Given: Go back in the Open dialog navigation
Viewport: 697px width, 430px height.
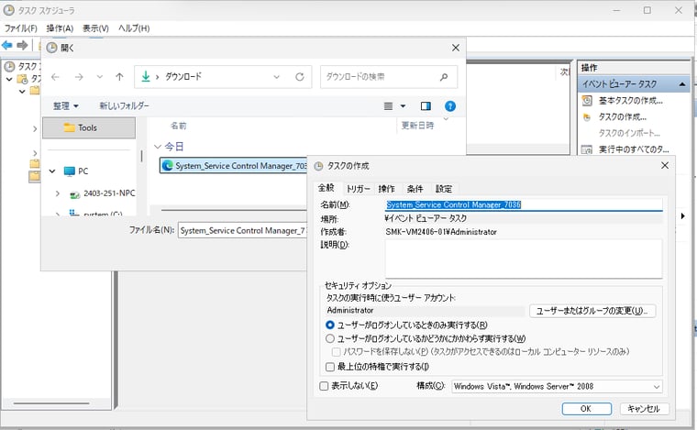Looking at the screenshot, I should (x=55, y=77).
